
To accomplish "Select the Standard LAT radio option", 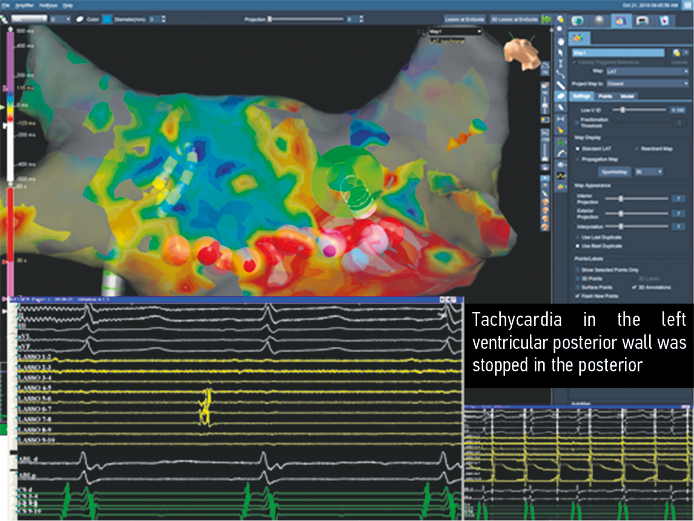I will click(x=577, y=147).
